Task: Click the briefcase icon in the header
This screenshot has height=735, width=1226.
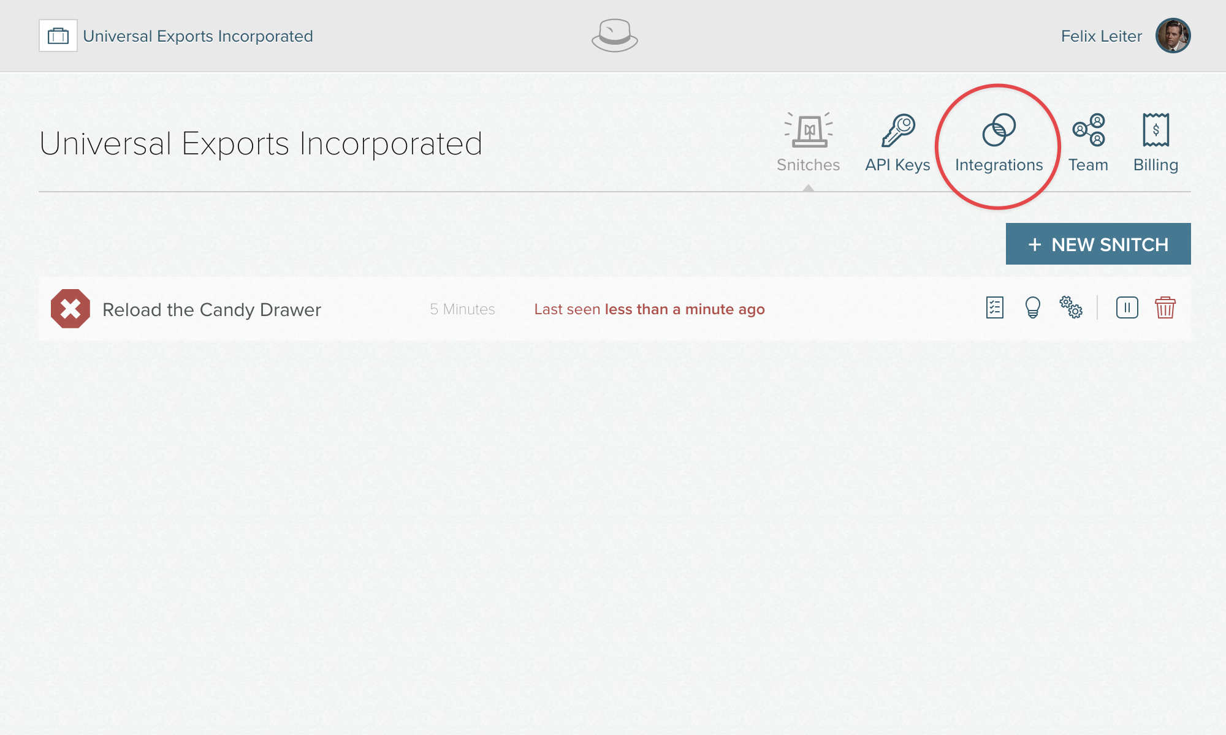Action: click(58, 36)
